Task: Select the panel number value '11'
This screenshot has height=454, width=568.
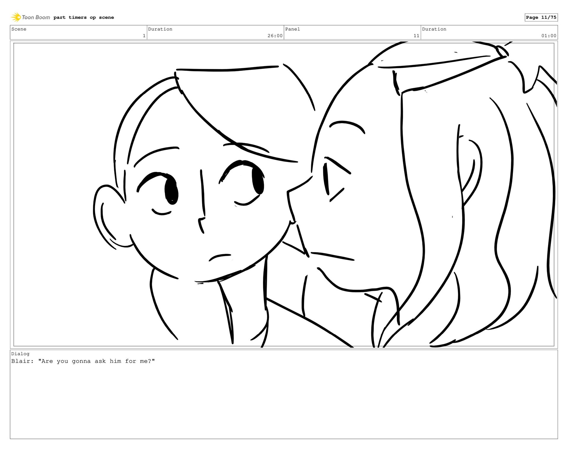Action: [416, 36]
